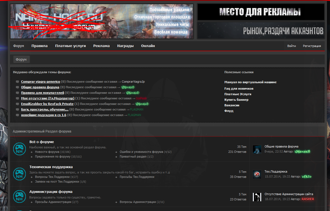Open topic EmailGrabber by RexFack Private
330x211 pixels.
pos(47,104)
